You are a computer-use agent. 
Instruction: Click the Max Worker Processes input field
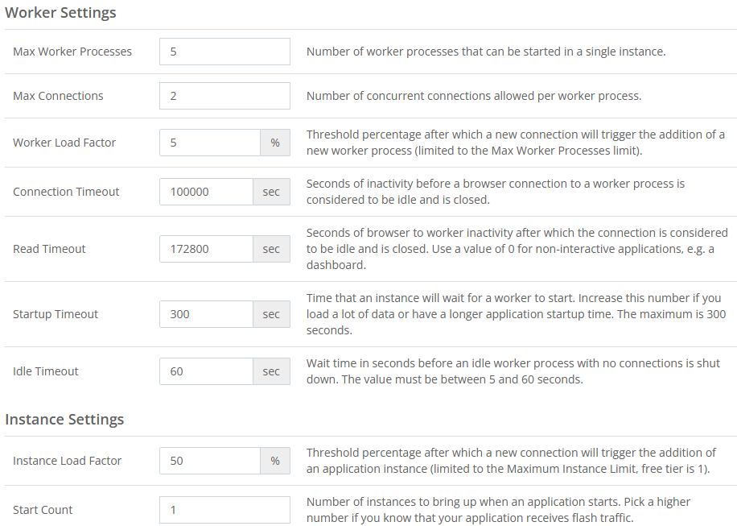pos(224,52)
